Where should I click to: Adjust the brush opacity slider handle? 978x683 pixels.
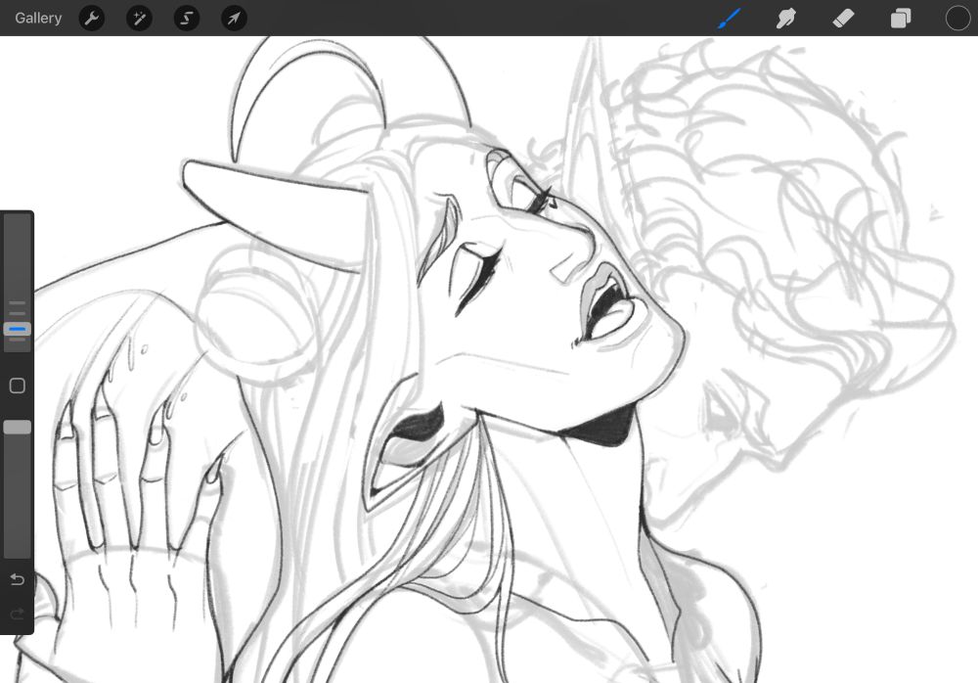(x=18, y=428)
